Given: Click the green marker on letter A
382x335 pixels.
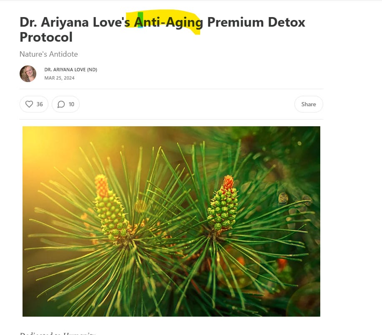Looking at the screenshot, I should click(x=140, y=20).
